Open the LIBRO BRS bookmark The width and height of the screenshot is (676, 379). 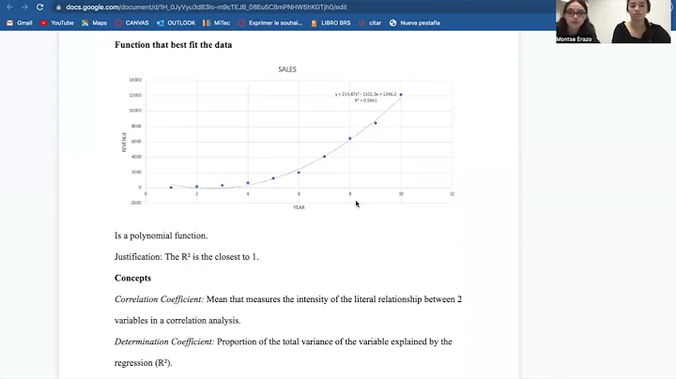(330, 23)
